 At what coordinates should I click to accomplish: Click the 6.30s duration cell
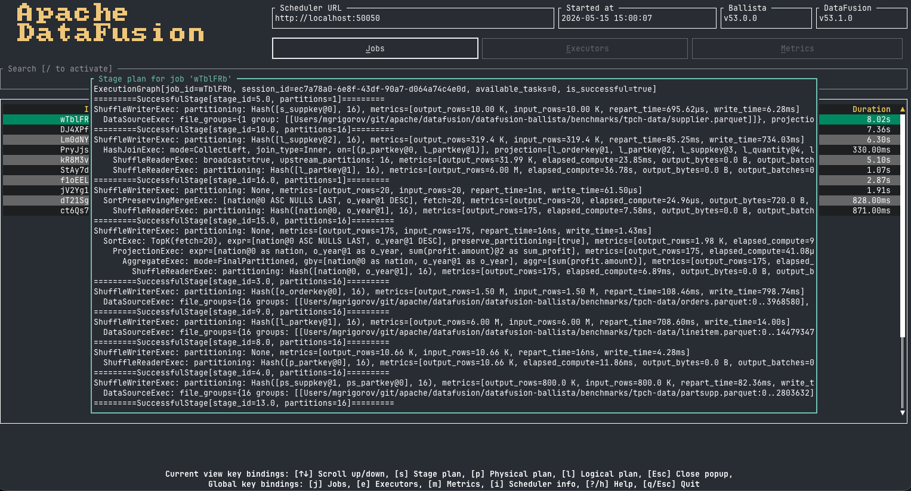[878, 139]
